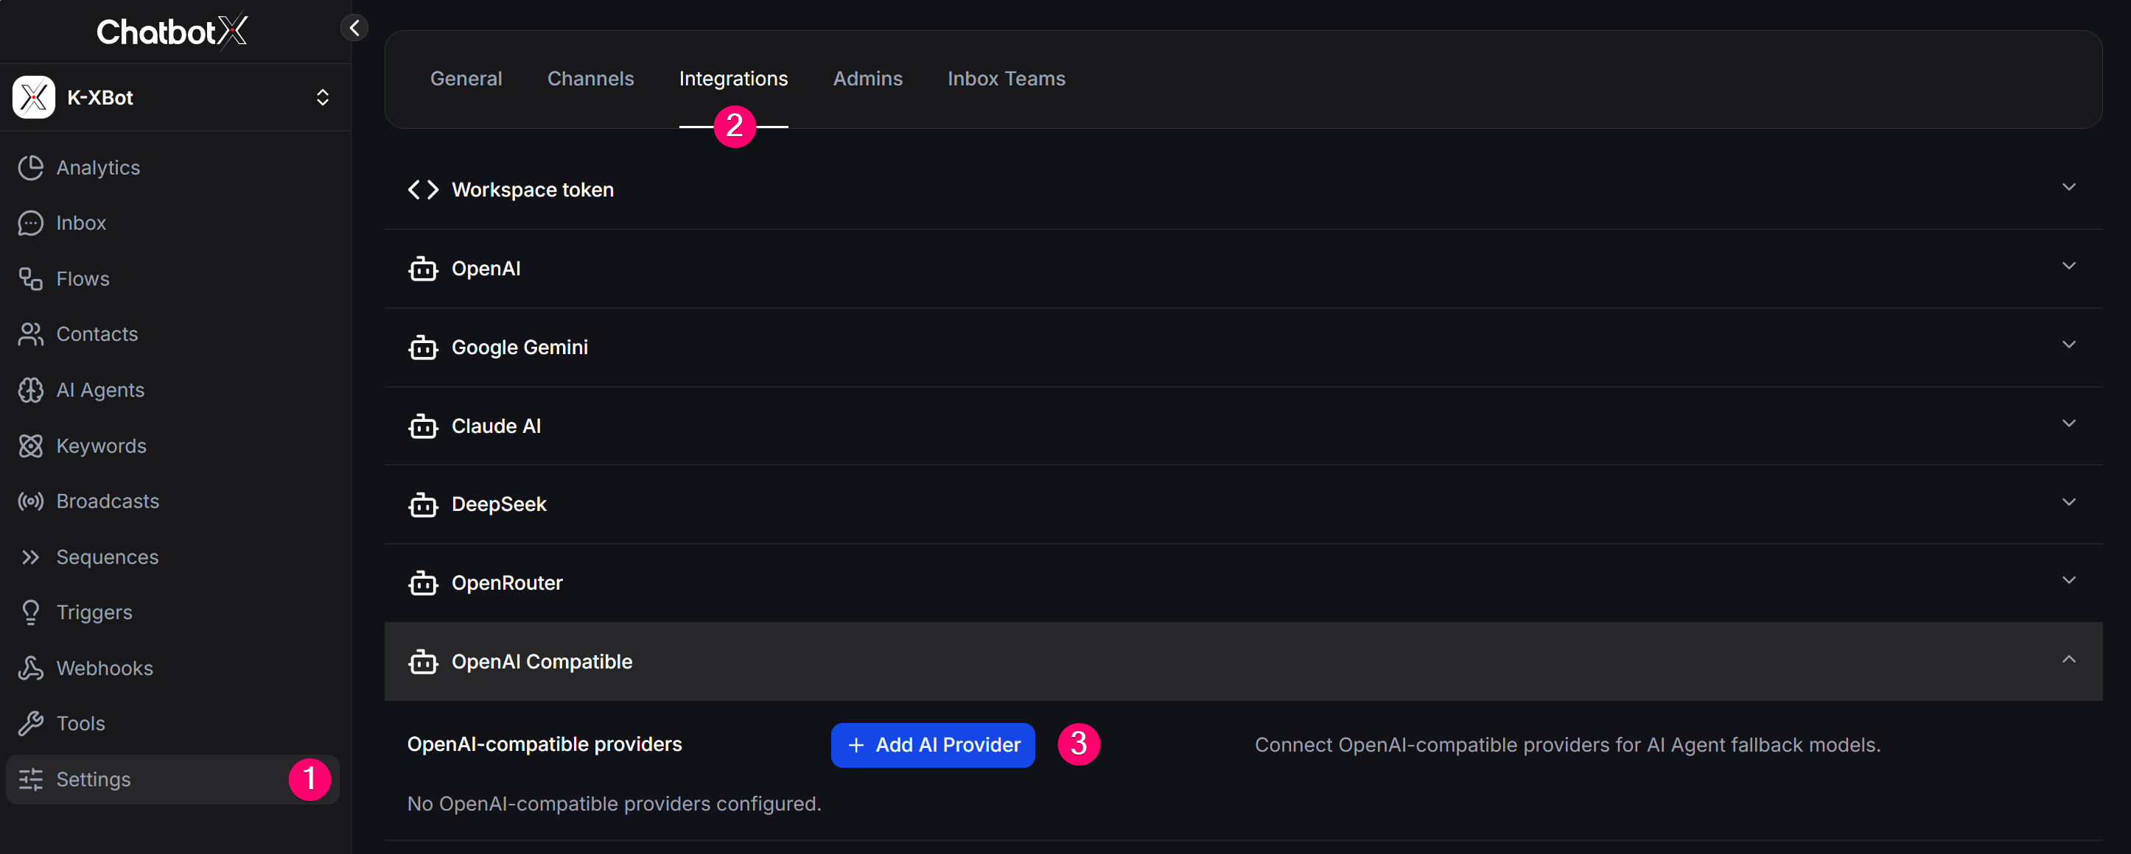Screen dimensions: 2131x854
Task: Expand the DeepSeek section chevron
Action: click(x=2068, y=502)
